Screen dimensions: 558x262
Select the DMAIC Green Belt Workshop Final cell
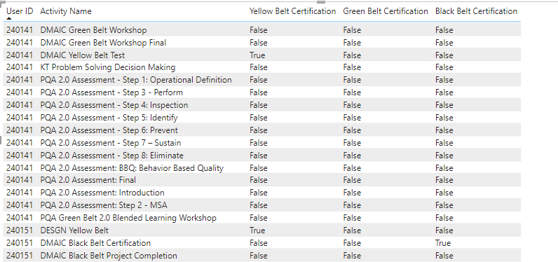coord(103,43)
